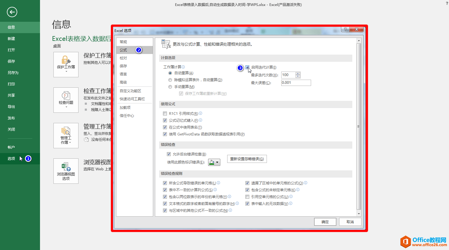
Task: Open 自定义功能区 category
Action: (135, 91)
